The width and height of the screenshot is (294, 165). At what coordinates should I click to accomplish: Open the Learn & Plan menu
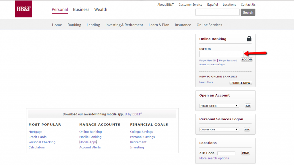tap(159, 25)
